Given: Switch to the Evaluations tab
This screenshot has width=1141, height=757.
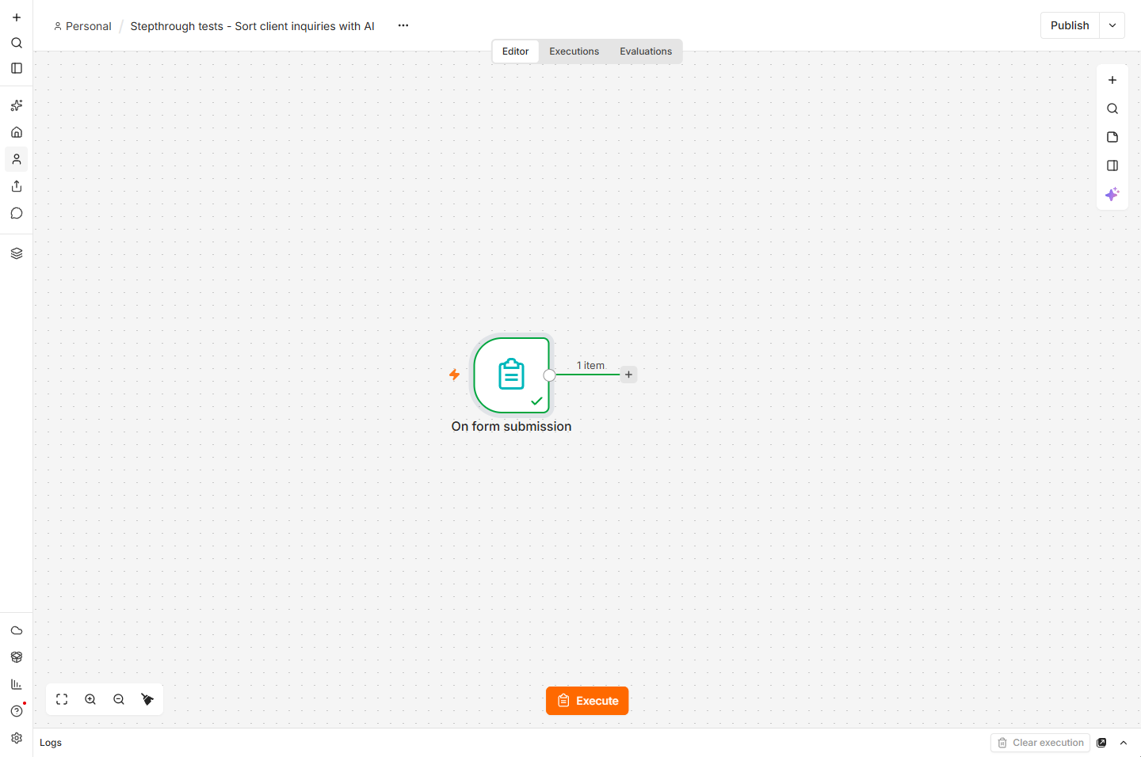Looking at the screenshot, I should click(646, 51).
